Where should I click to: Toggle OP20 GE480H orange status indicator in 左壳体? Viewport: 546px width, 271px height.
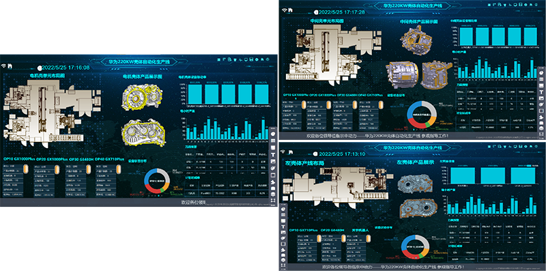click(343, 238)
